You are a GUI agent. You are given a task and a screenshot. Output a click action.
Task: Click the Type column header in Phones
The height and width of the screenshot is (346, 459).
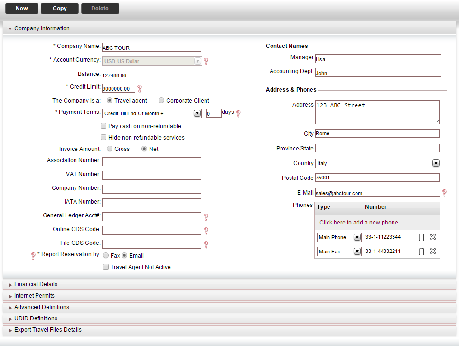323,207
